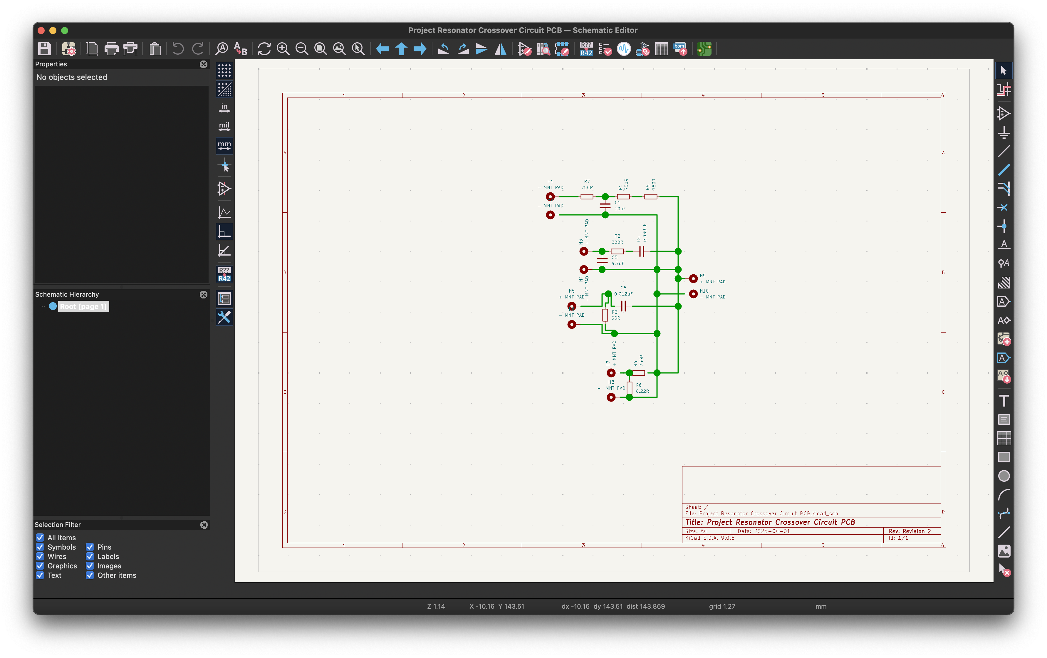1047x658 pixels.
Task: Select the Add Text tool
Action: [x=1004, y=400]
